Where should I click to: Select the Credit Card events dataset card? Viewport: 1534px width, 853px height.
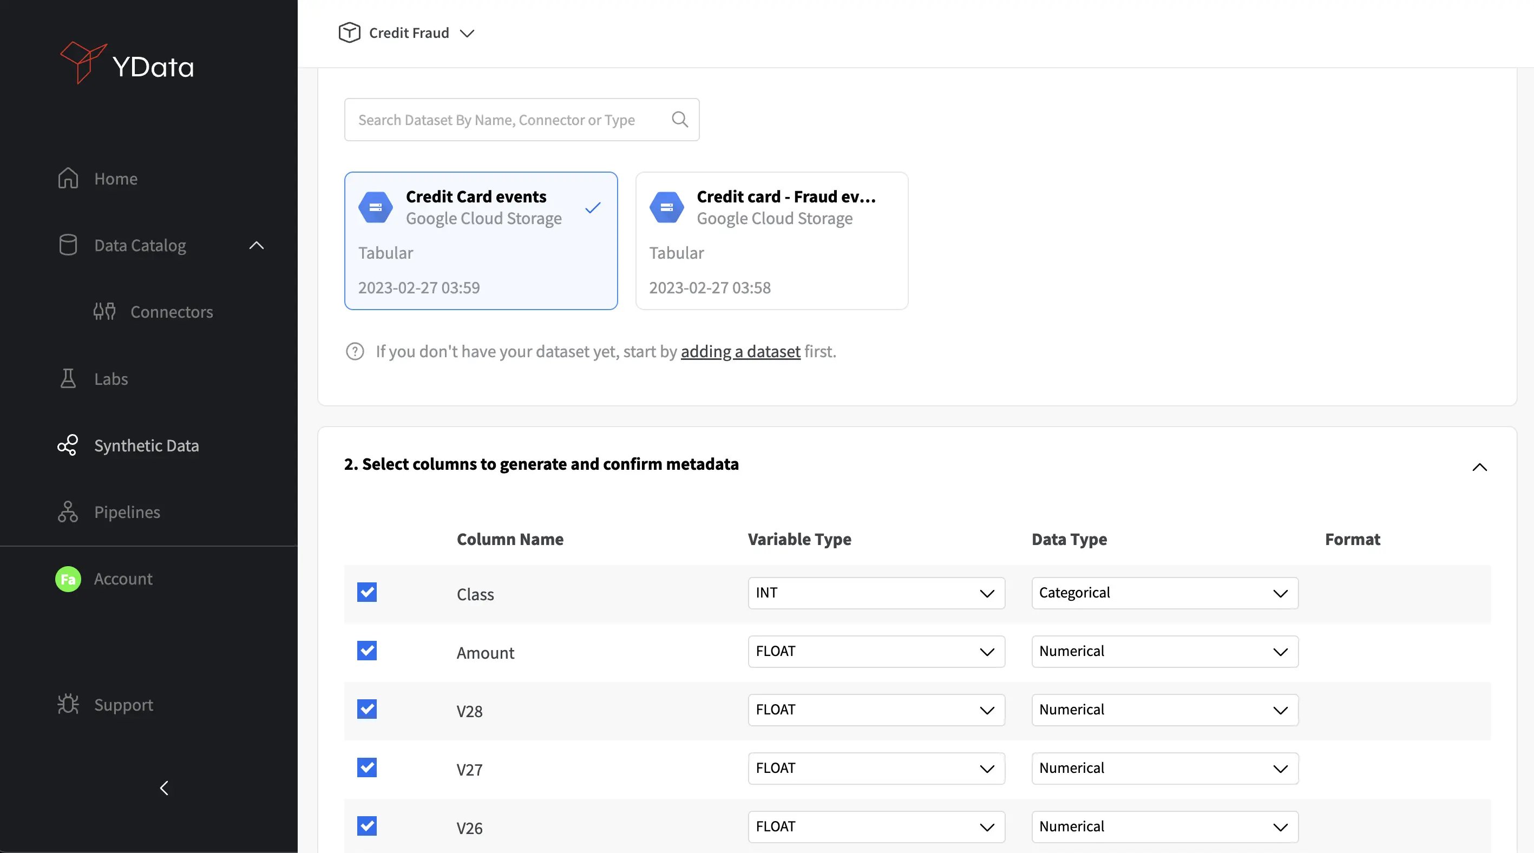(x=481, y=240)
